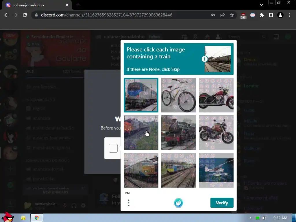The image size is (296, 222).
Task: Open the striped flag extension icon
Action: 253,15
